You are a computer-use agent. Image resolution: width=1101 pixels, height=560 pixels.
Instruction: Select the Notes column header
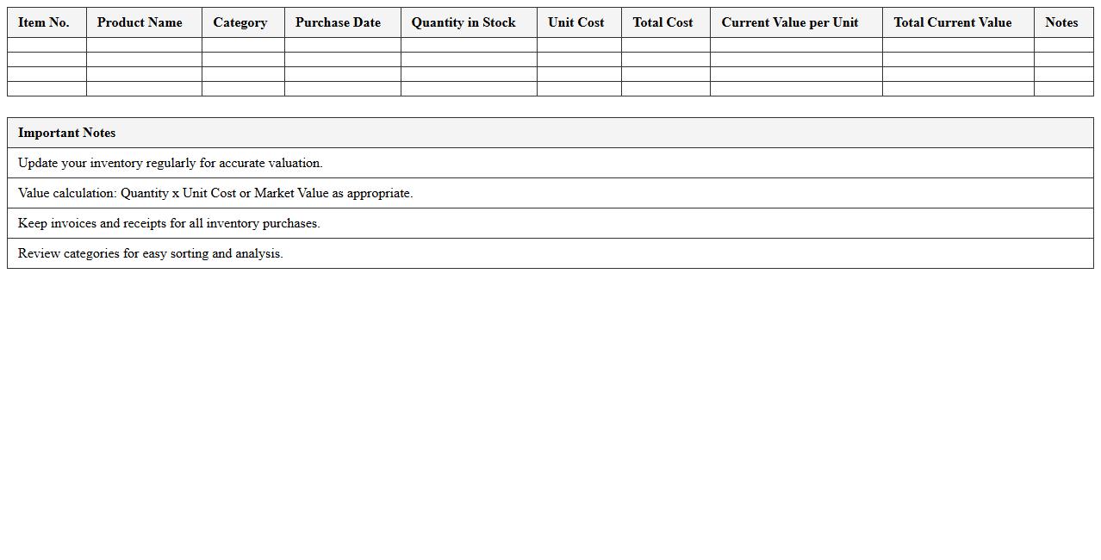pos(1061,22)
